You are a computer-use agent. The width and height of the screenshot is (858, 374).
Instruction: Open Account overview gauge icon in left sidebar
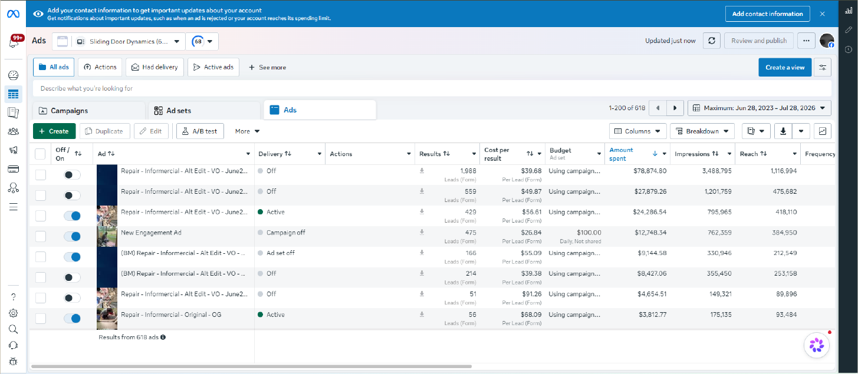pyautogui.click(x=14, y=75)
